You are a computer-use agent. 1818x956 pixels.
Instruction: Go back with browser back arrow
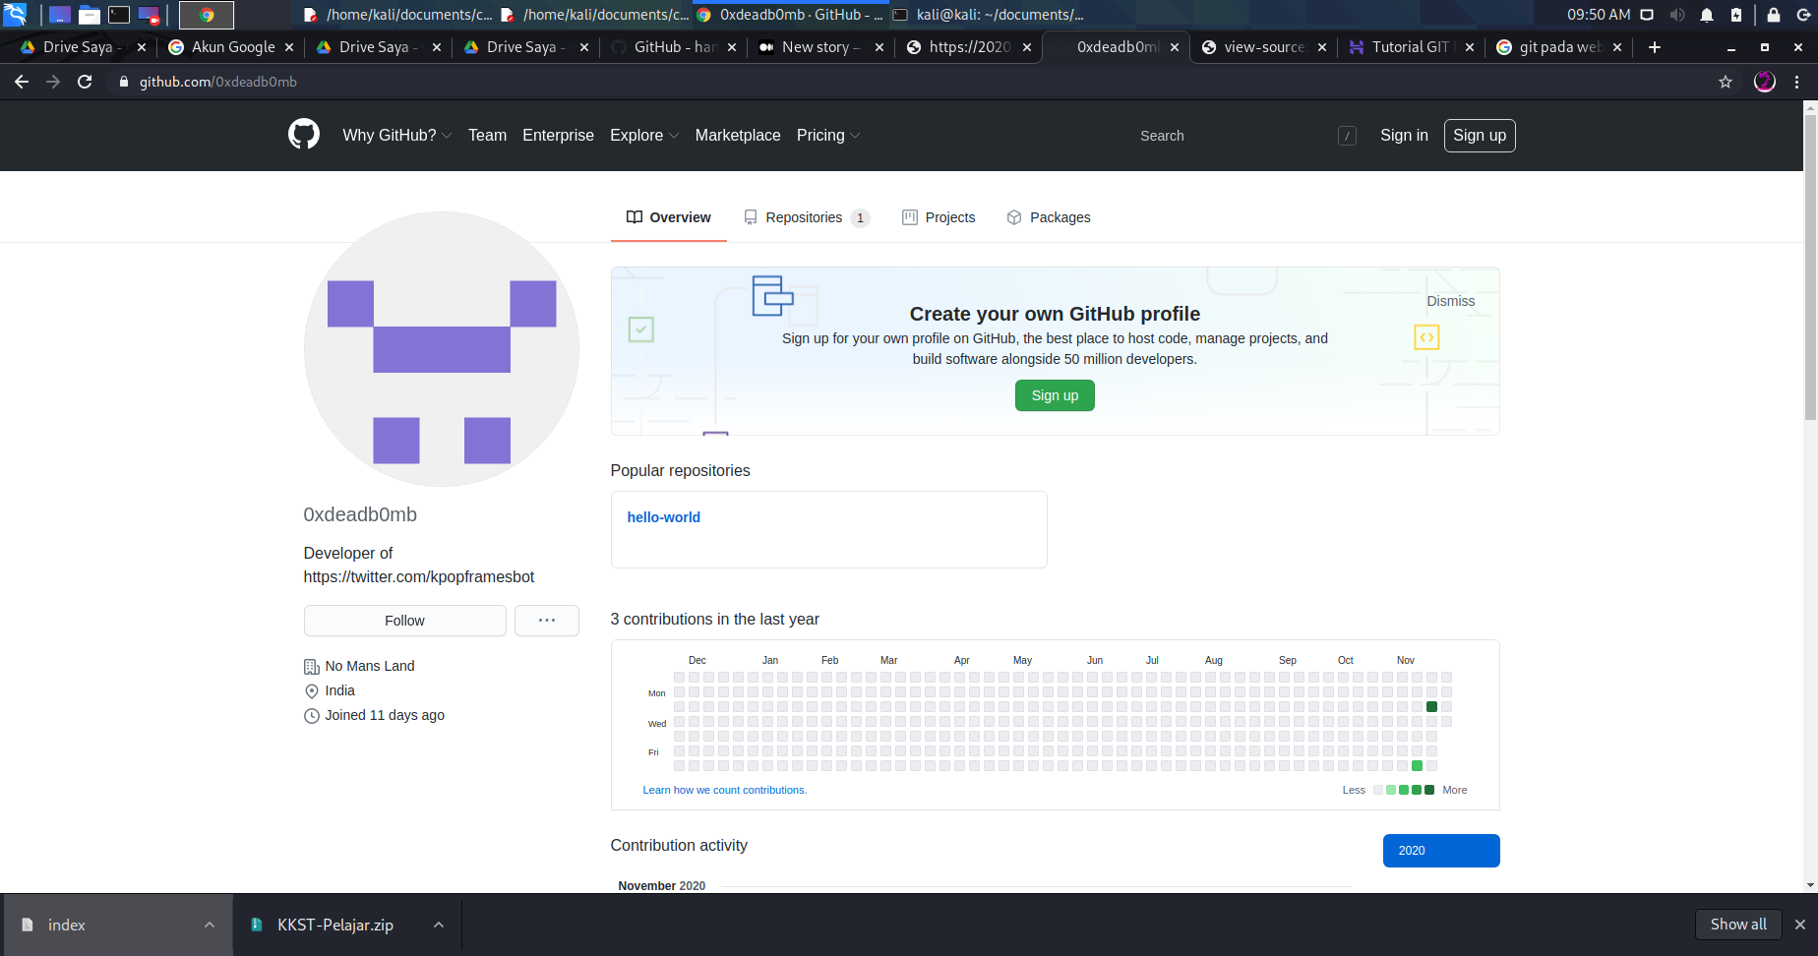click(22, 82)
